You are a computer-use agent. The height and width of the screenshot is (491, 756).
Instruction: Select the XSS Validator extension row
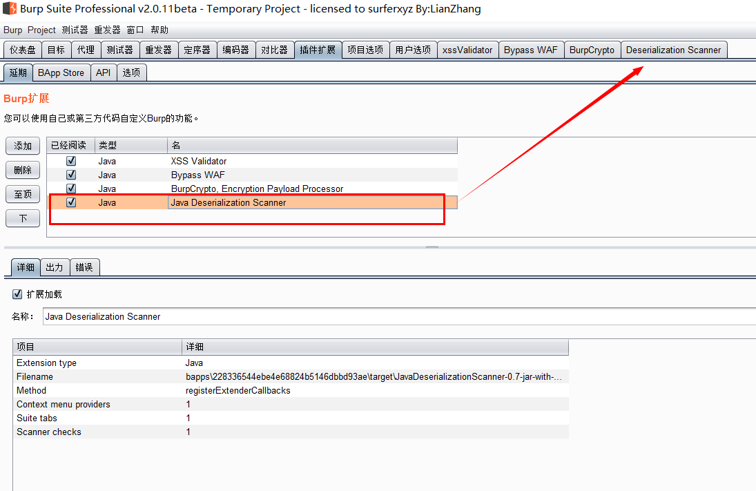(252, 161)
